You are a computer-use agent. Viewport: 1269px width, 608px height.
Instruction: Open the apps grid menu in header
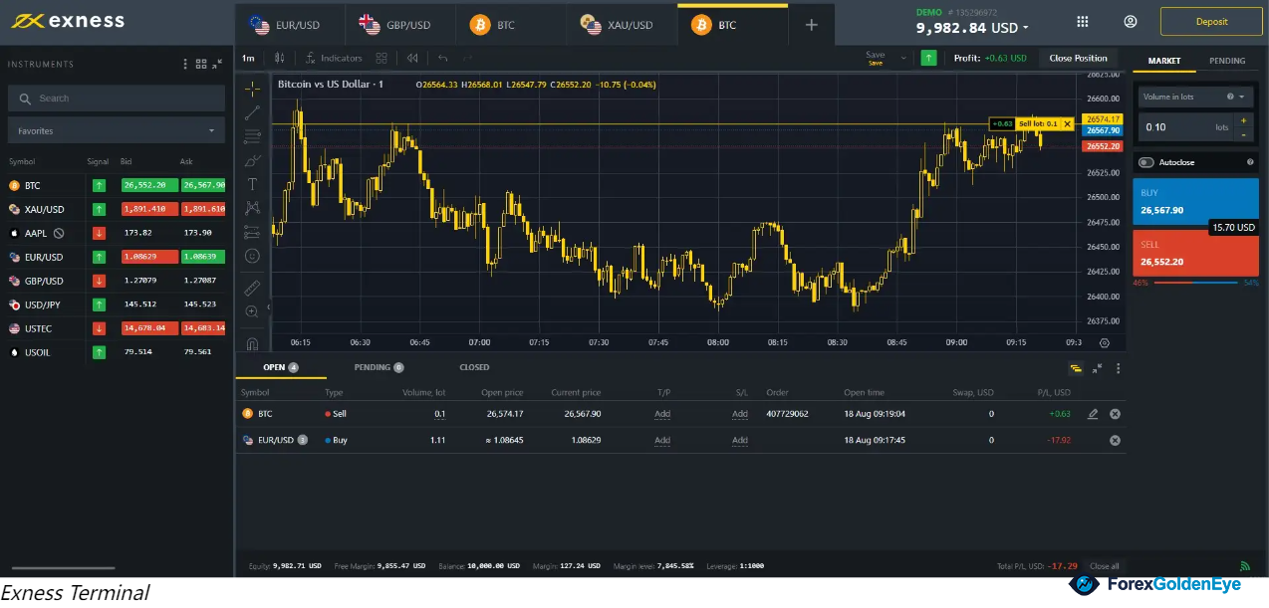(1084, 22)
